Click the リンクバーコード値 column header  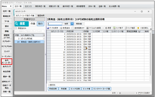pos(118,32)
